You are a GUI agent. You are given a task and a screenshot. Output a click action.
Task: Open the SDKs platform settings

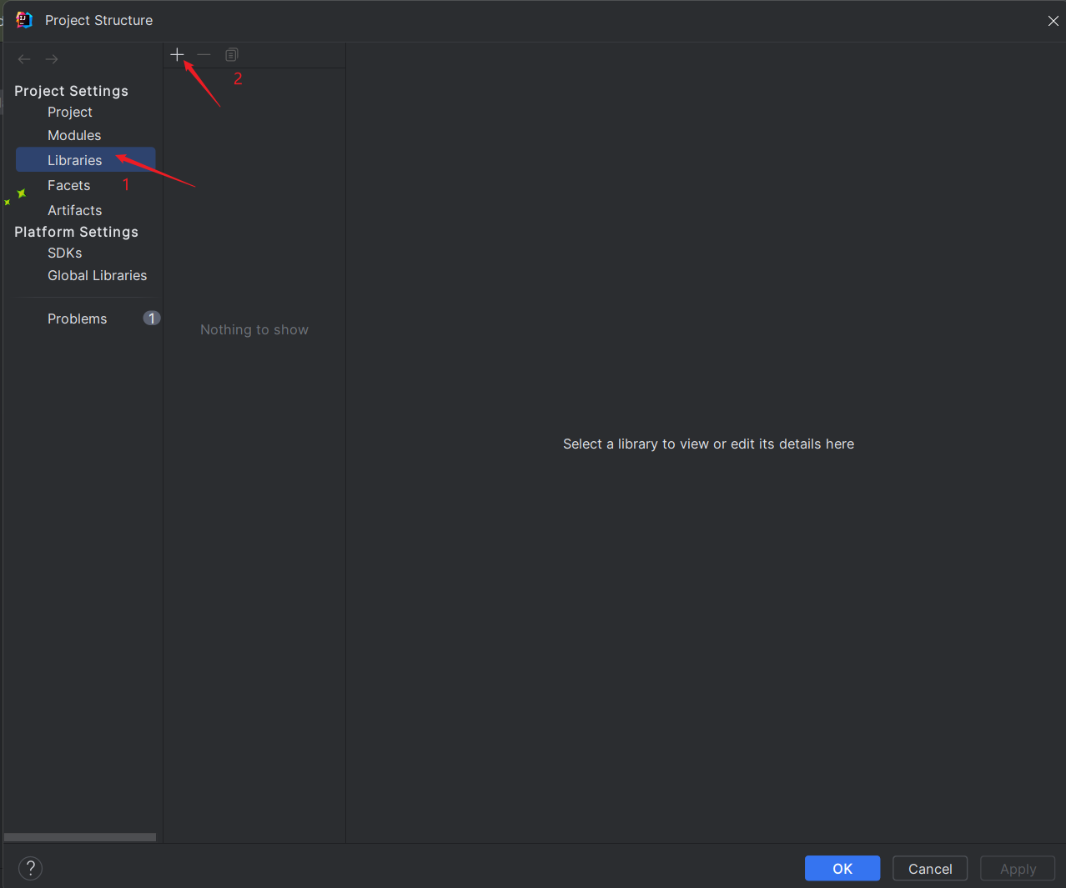pyautogui.click(x=64, y=253)
